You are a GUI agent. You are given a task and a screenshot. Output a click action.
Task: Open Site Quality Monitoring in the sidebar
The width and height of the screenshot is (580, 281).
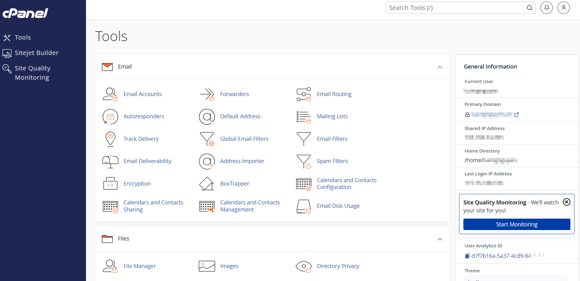[27, 73]
